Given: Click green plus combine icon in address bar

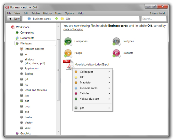Looking at the screenshot, I should [57, 19].
